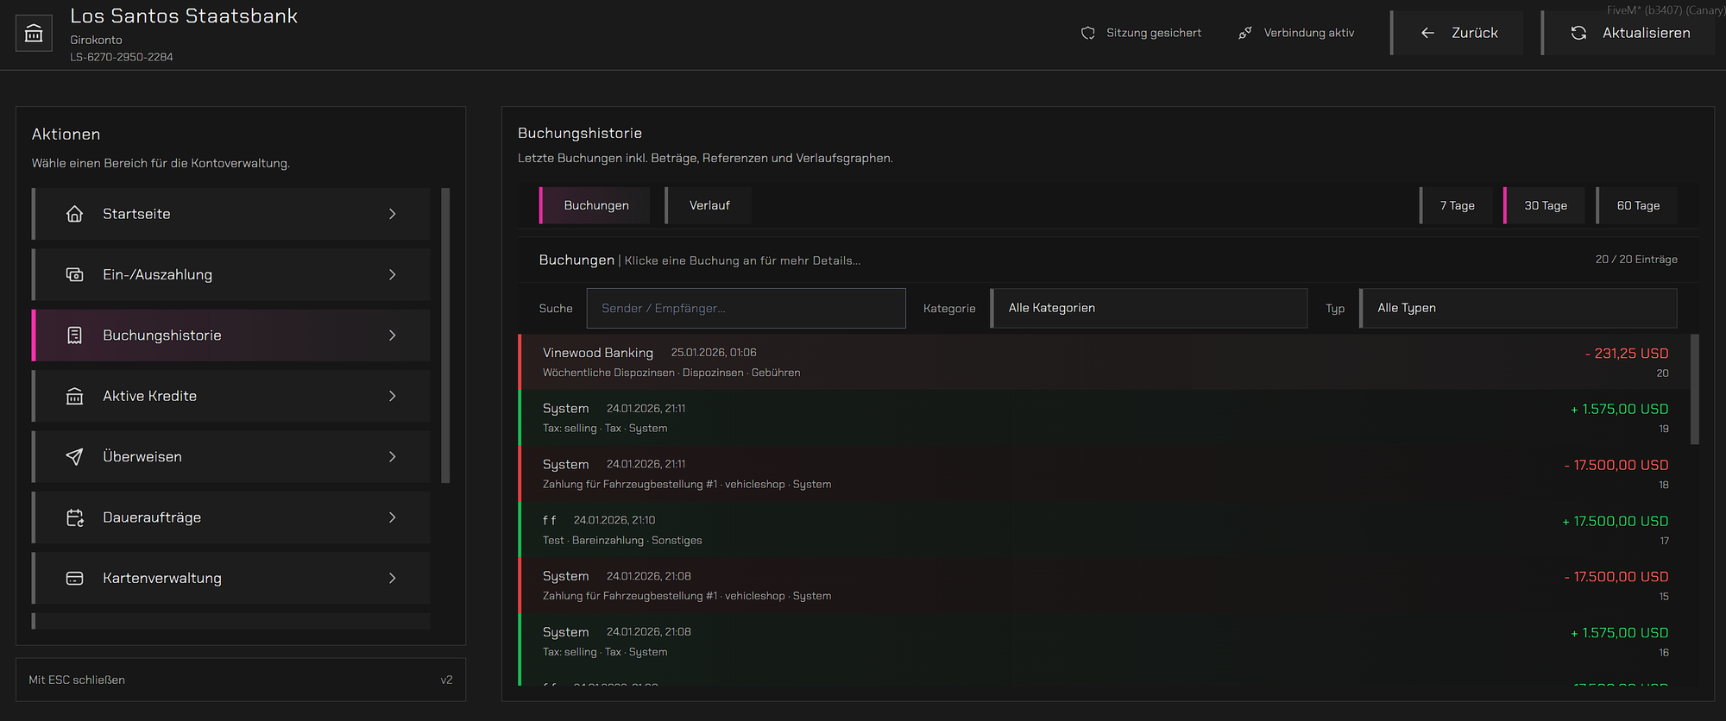
Task: Click the Aktualisieren refresh icon
Action: tap(1578, 33)
